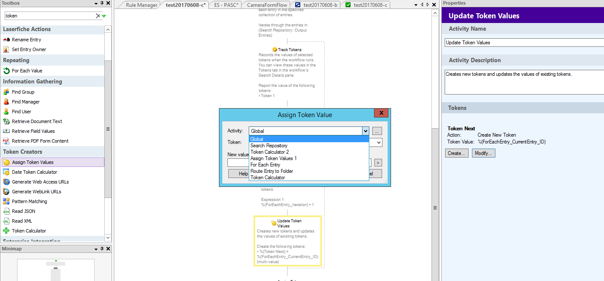Choose Assign Token Values 1 in the list
Image resolution: width=604 pixels, height=281 pixels.
[x=309, y=158]
